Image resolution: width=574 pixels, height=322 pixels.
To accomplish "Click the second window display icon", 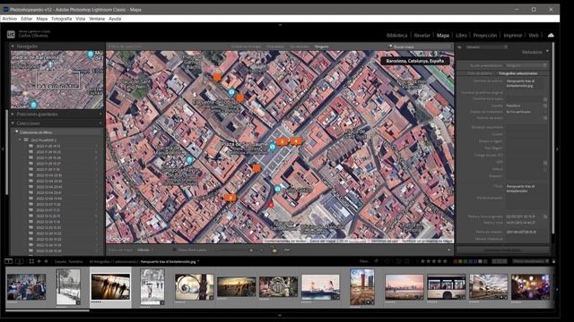I will (x=20, y=261).
